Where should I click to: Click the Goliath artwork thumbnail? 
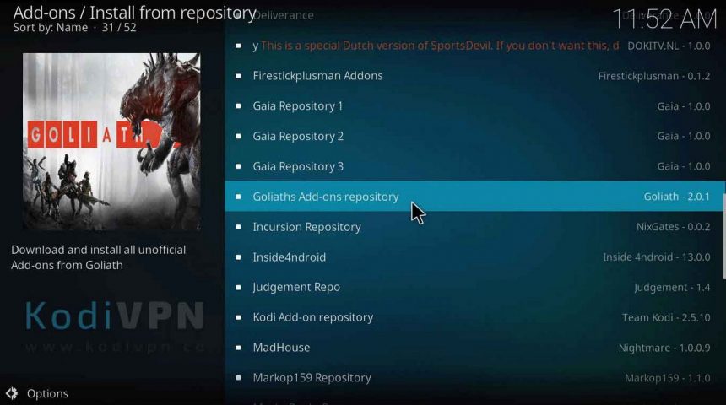tap(111, 141)
